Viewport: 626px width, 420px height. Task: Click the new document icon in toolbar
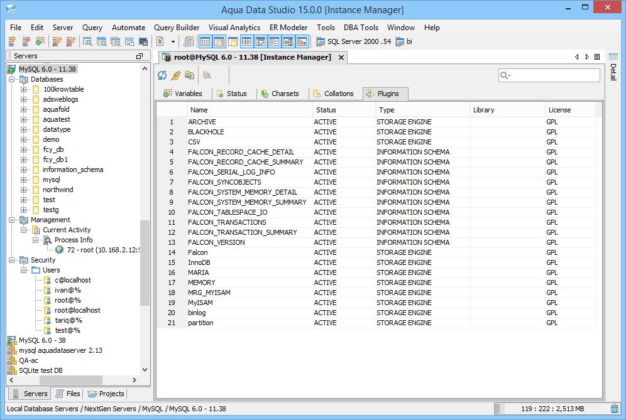160,41
